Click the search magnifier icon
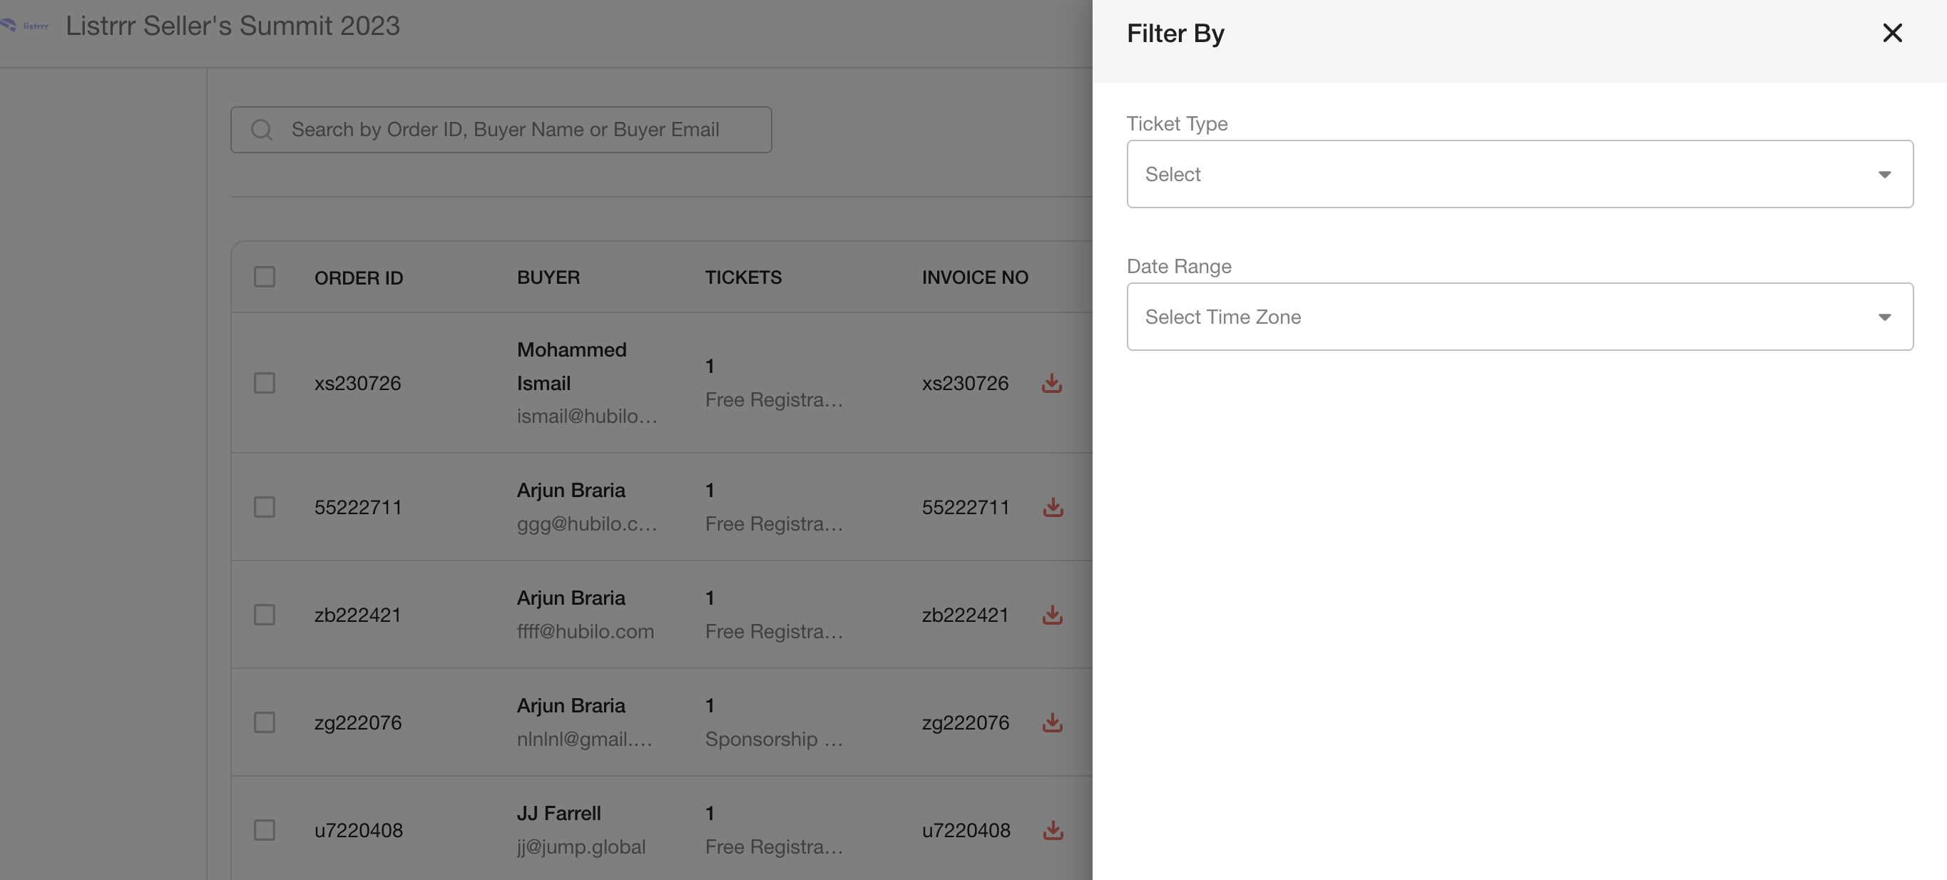 coord(262,130)
